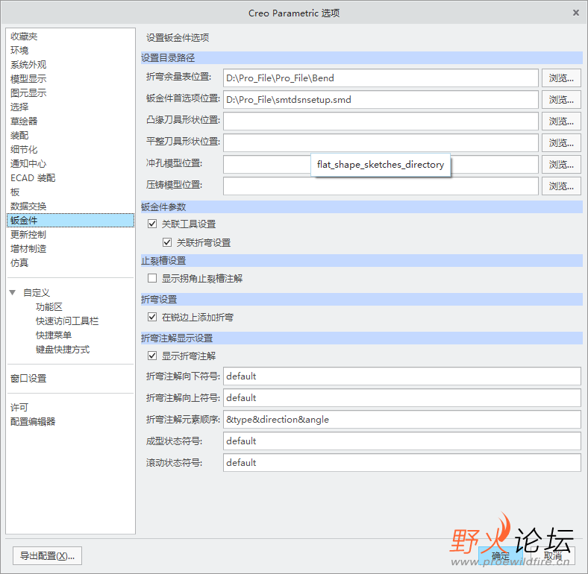The width and height of the screenshot is (588, 574).
Task: Confirm with the 确定 button
Action: coord(501,556)
